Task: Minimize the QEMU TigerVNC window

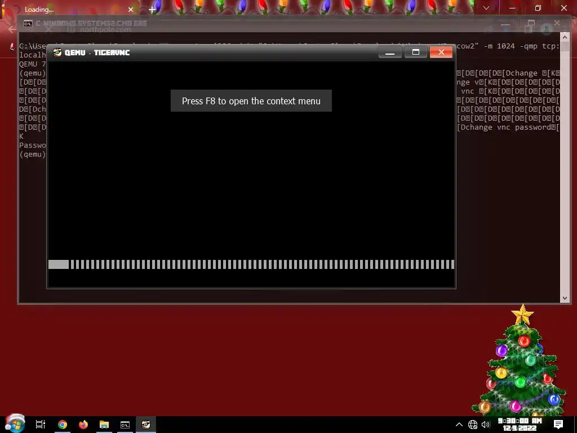Action: pos(390,52)
